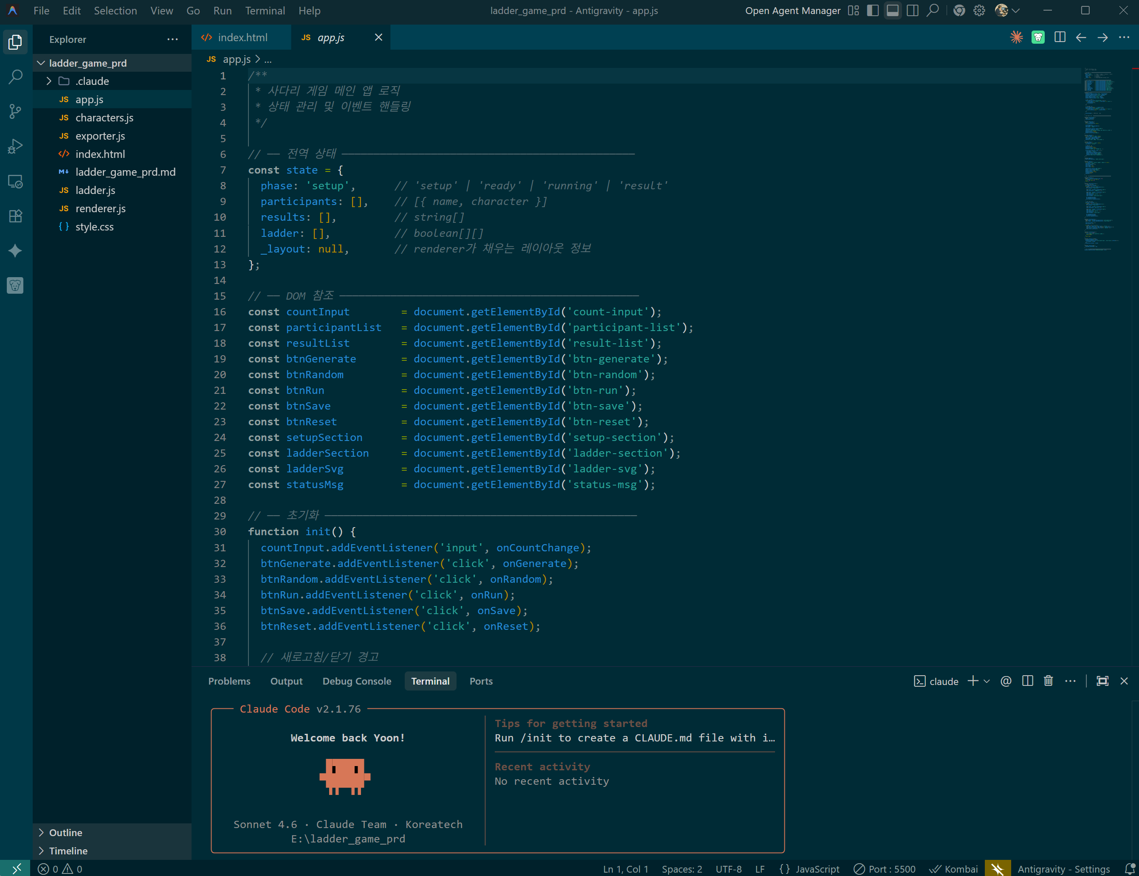Switch to the index.html editor tab
The image size is (1139, 876).
[242, 37]
